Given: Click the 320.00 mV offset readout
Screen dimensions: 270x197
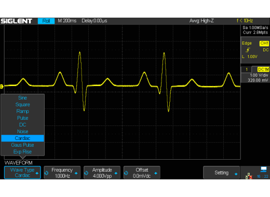Looking at the screenshot, I should tap(258, 80).
